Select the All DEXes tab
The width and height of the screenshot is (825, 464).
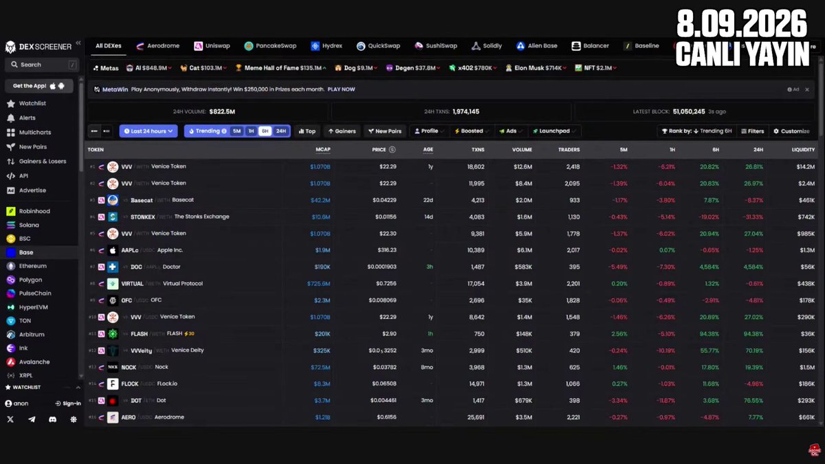pos(109,46)
